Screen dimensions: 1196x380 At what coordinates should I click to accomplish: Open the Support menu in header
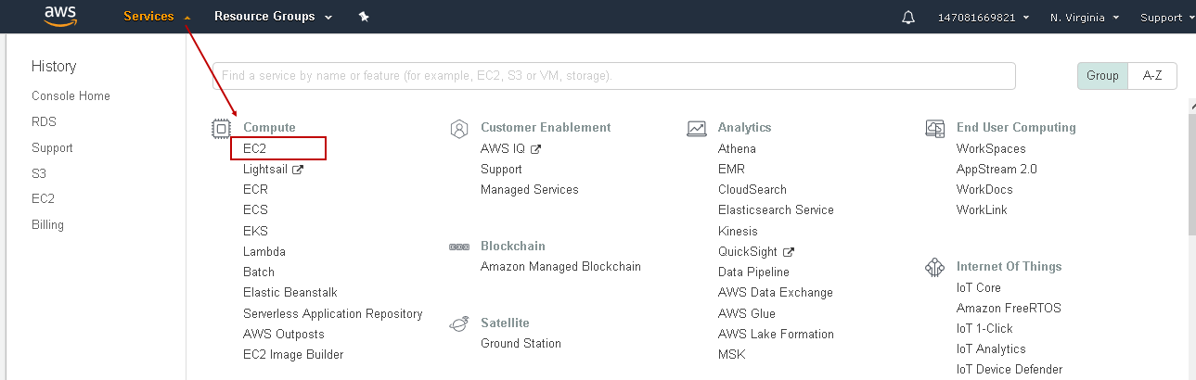click(x=1164, y=18)
